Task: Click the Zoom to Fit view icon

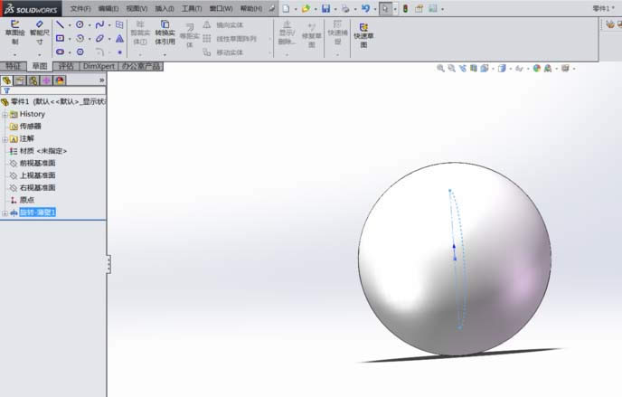Action: click(440, 68)
